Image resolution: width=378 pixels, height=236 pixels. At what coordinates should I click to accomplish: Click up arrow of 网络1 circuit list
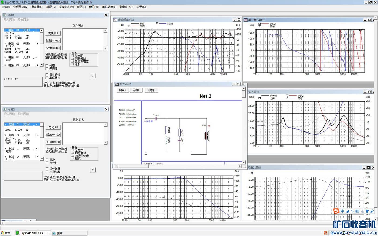click(x=42, y=31)
